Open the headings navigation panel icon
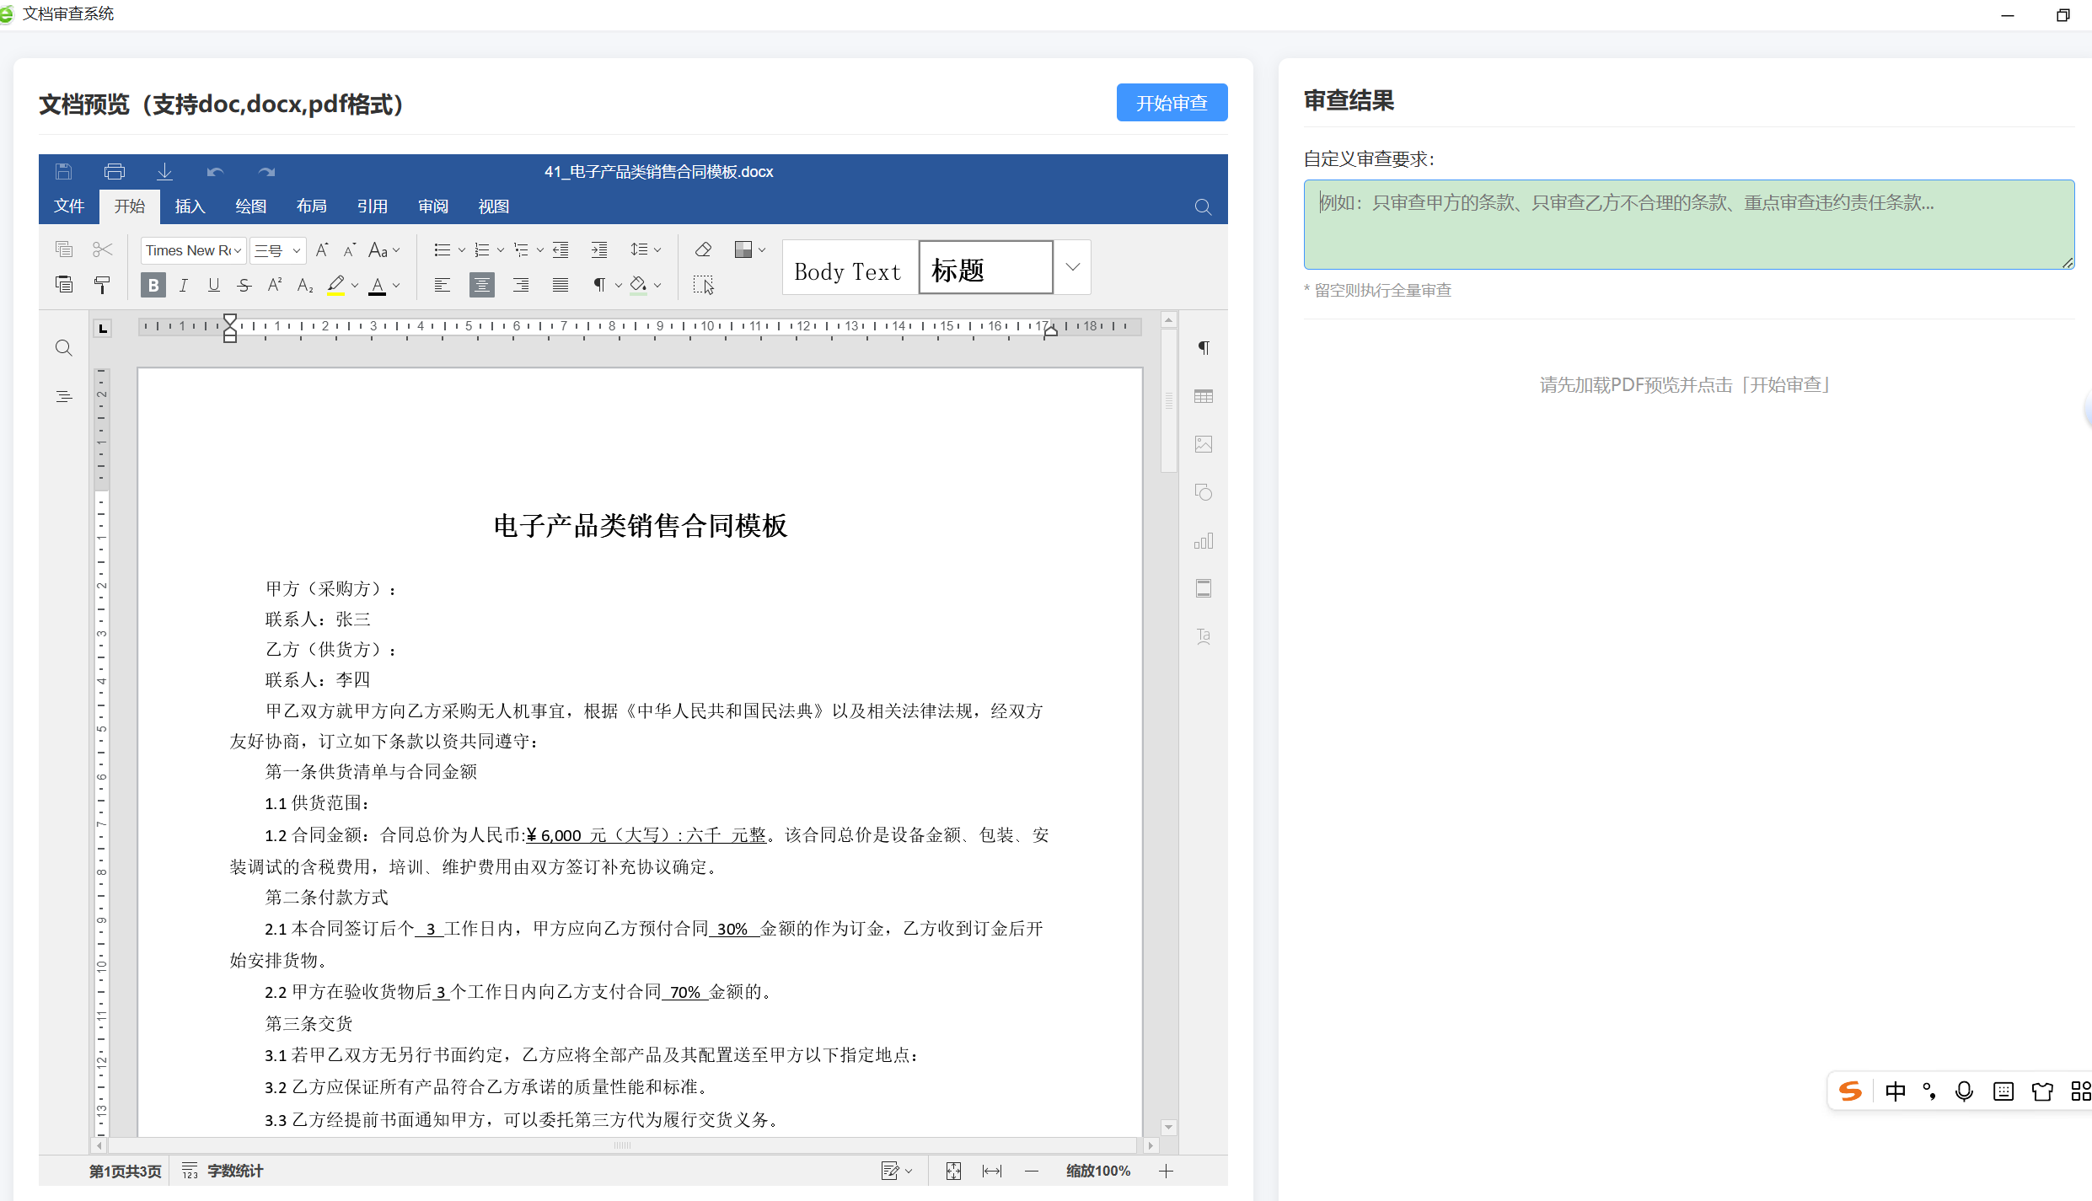The width and height of the screenshot is (2092, 1201). (x=64, y=397)
